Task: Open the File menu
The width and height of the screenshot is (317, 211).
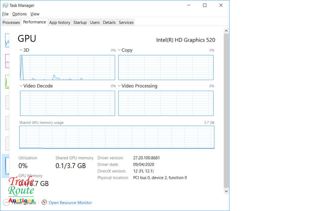Action: click(5, 14)
